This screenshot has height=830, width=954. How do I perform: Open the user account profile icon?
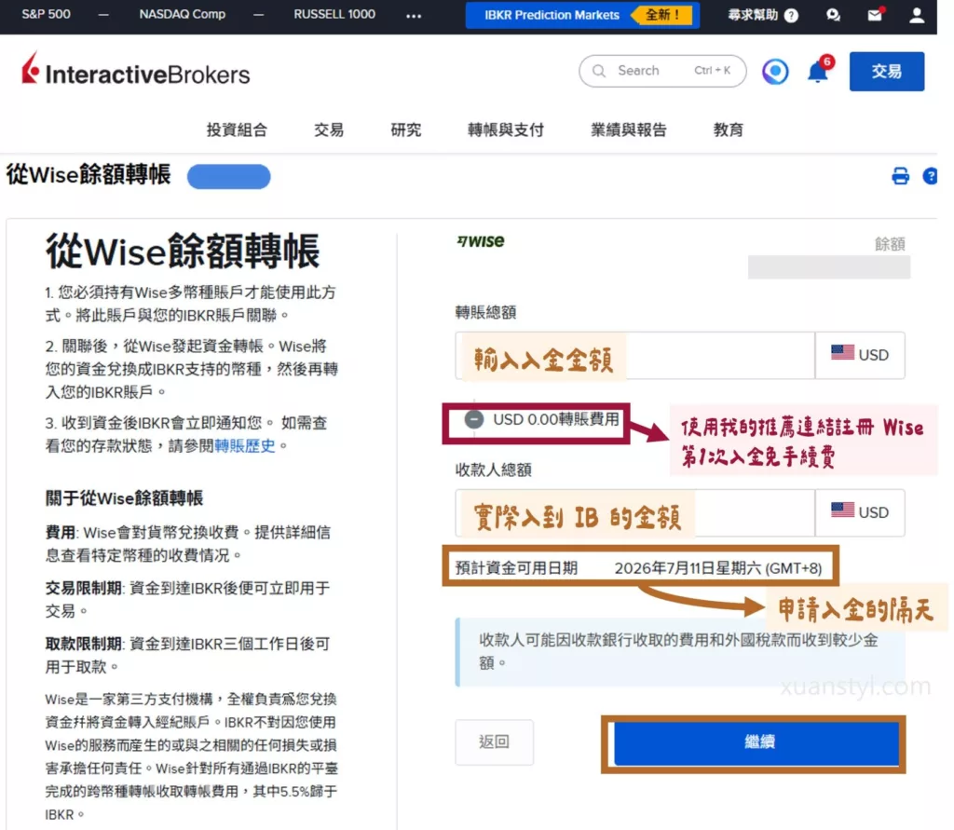917,15
